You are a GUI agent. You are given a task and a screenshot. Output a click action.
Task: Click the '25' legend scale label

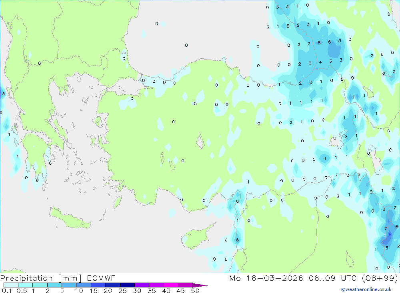(122, 291)
